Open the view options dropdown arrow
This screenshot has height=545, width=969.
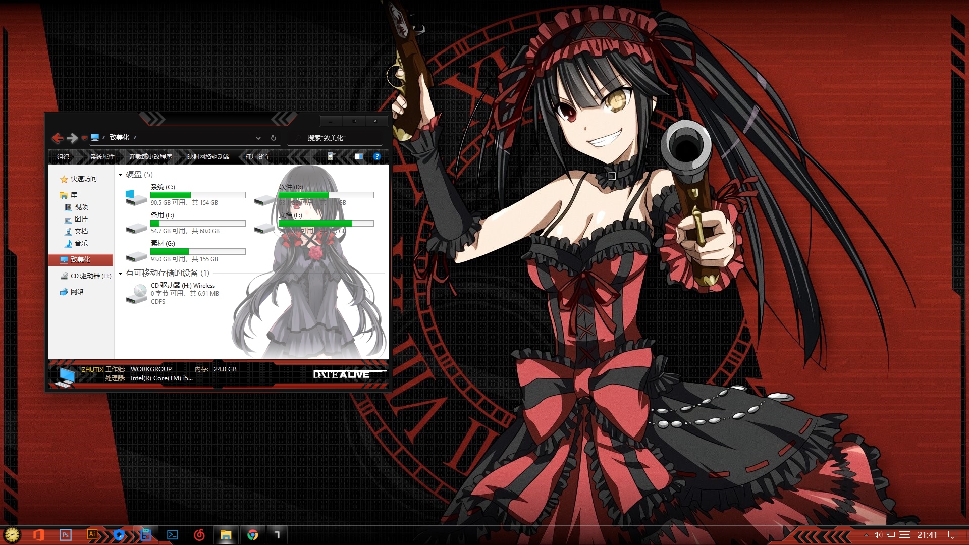pos(343,156)
